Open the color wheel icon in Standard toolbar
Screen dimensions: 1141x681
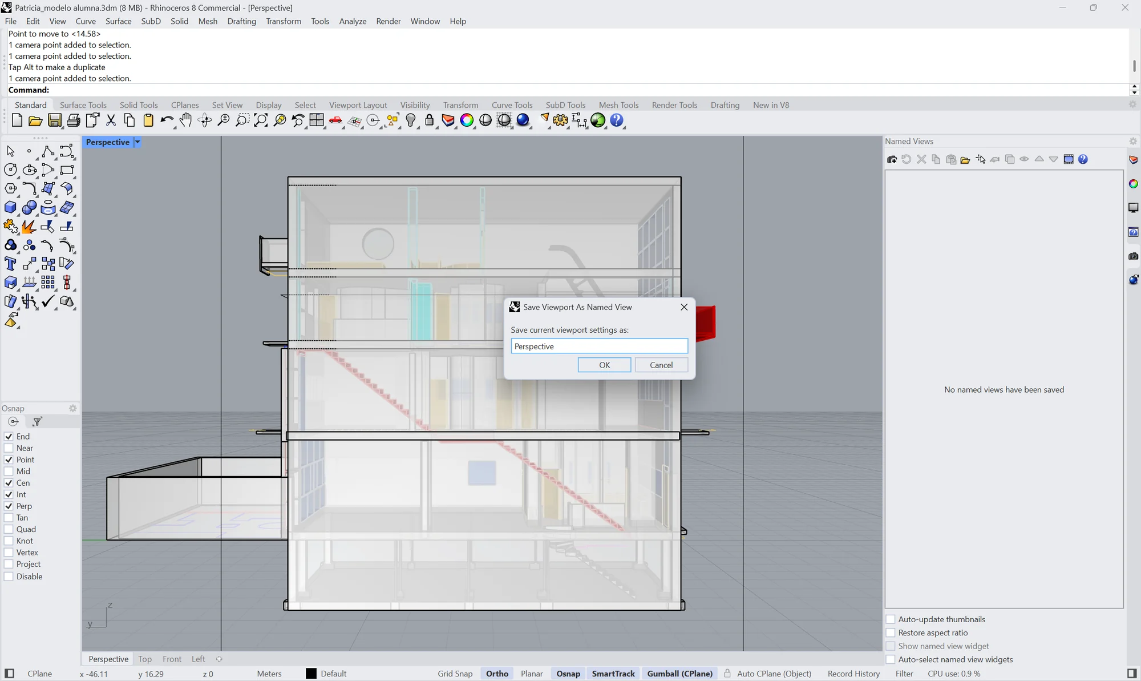point(467,120)
